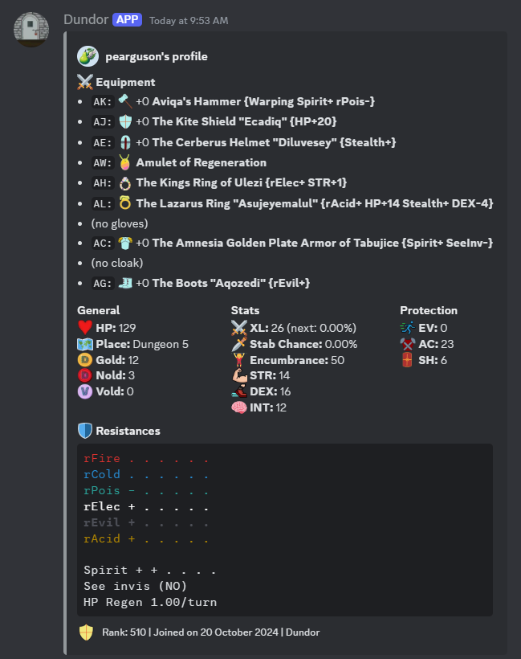The height and width of the screenshot is (659, 521).
Task: Click the APP badge next to Dundor
Action: point(127,18)
